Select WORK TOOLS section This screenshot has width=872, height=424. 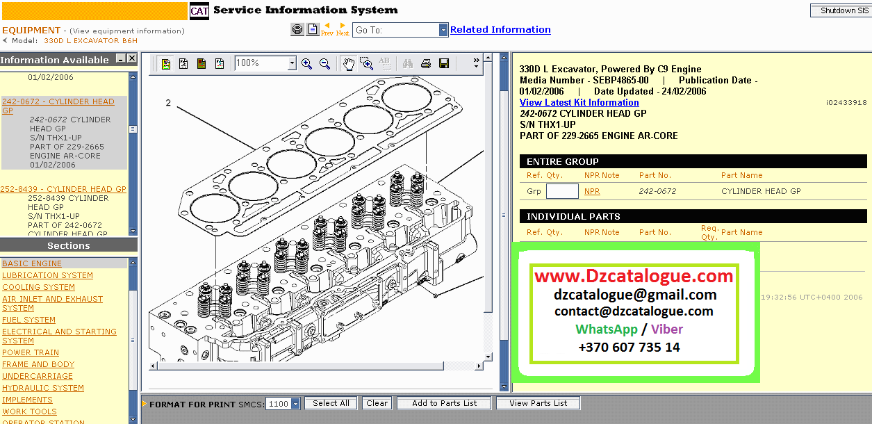(x=29, y=411)
